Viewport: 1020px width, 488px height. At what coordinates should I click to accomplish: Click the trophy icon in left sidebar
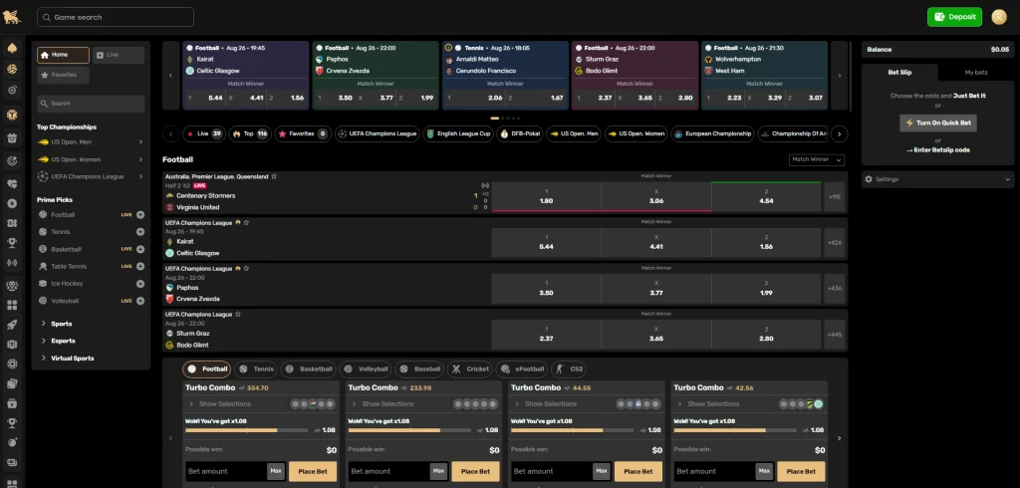point(12,241)
